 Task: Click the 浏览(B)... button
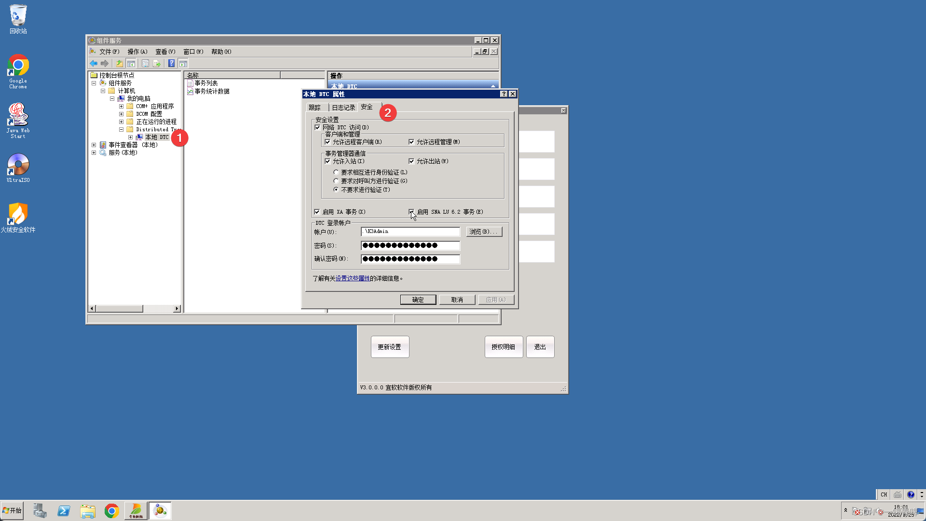[484, 232]
